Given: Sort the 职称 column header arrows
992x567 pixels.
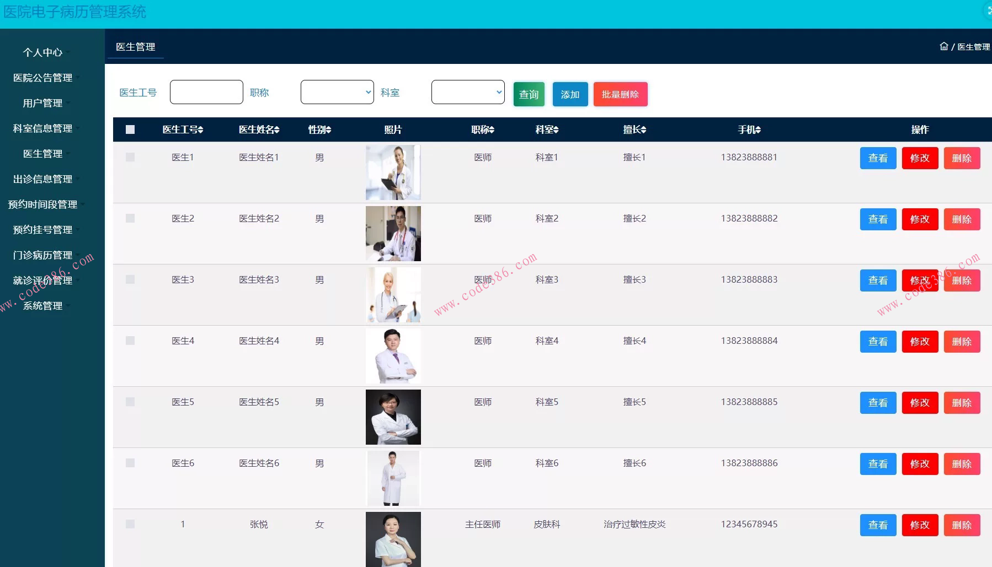Looking at the screenshot, I should coord(492,129).
